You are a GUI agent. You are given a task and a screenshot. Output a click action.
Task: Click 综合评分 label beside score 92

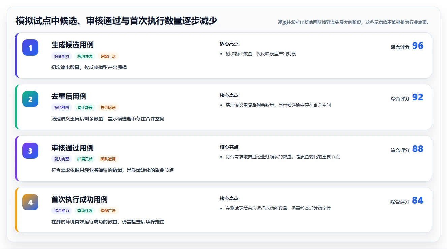[x=400, y=99]
